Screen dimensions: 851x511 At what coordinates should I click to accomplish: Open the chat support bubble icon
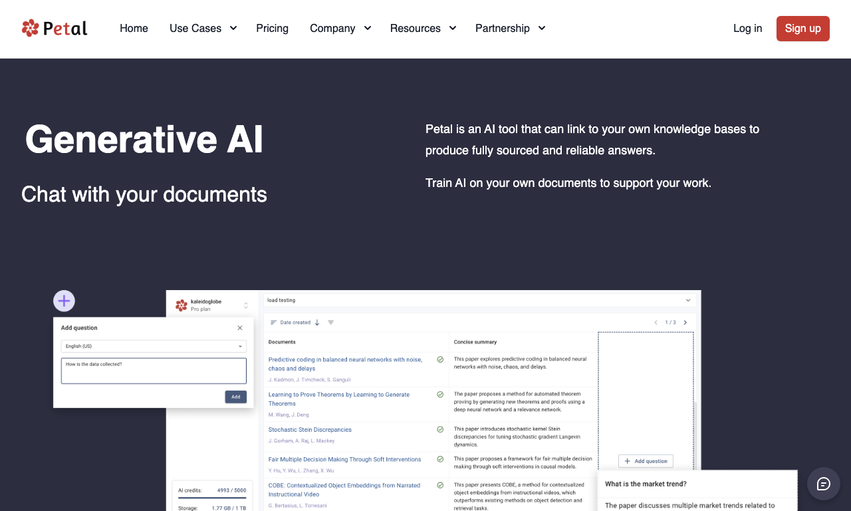824,484
